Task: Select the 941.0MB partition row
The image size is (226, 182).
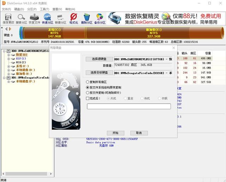Action: (x=195, y=77)
